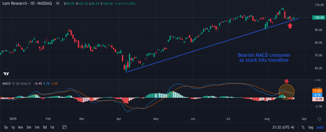Toggle auto scale mode
The height and width of the screenshot is (132, 326).
[x=320, y=127]
